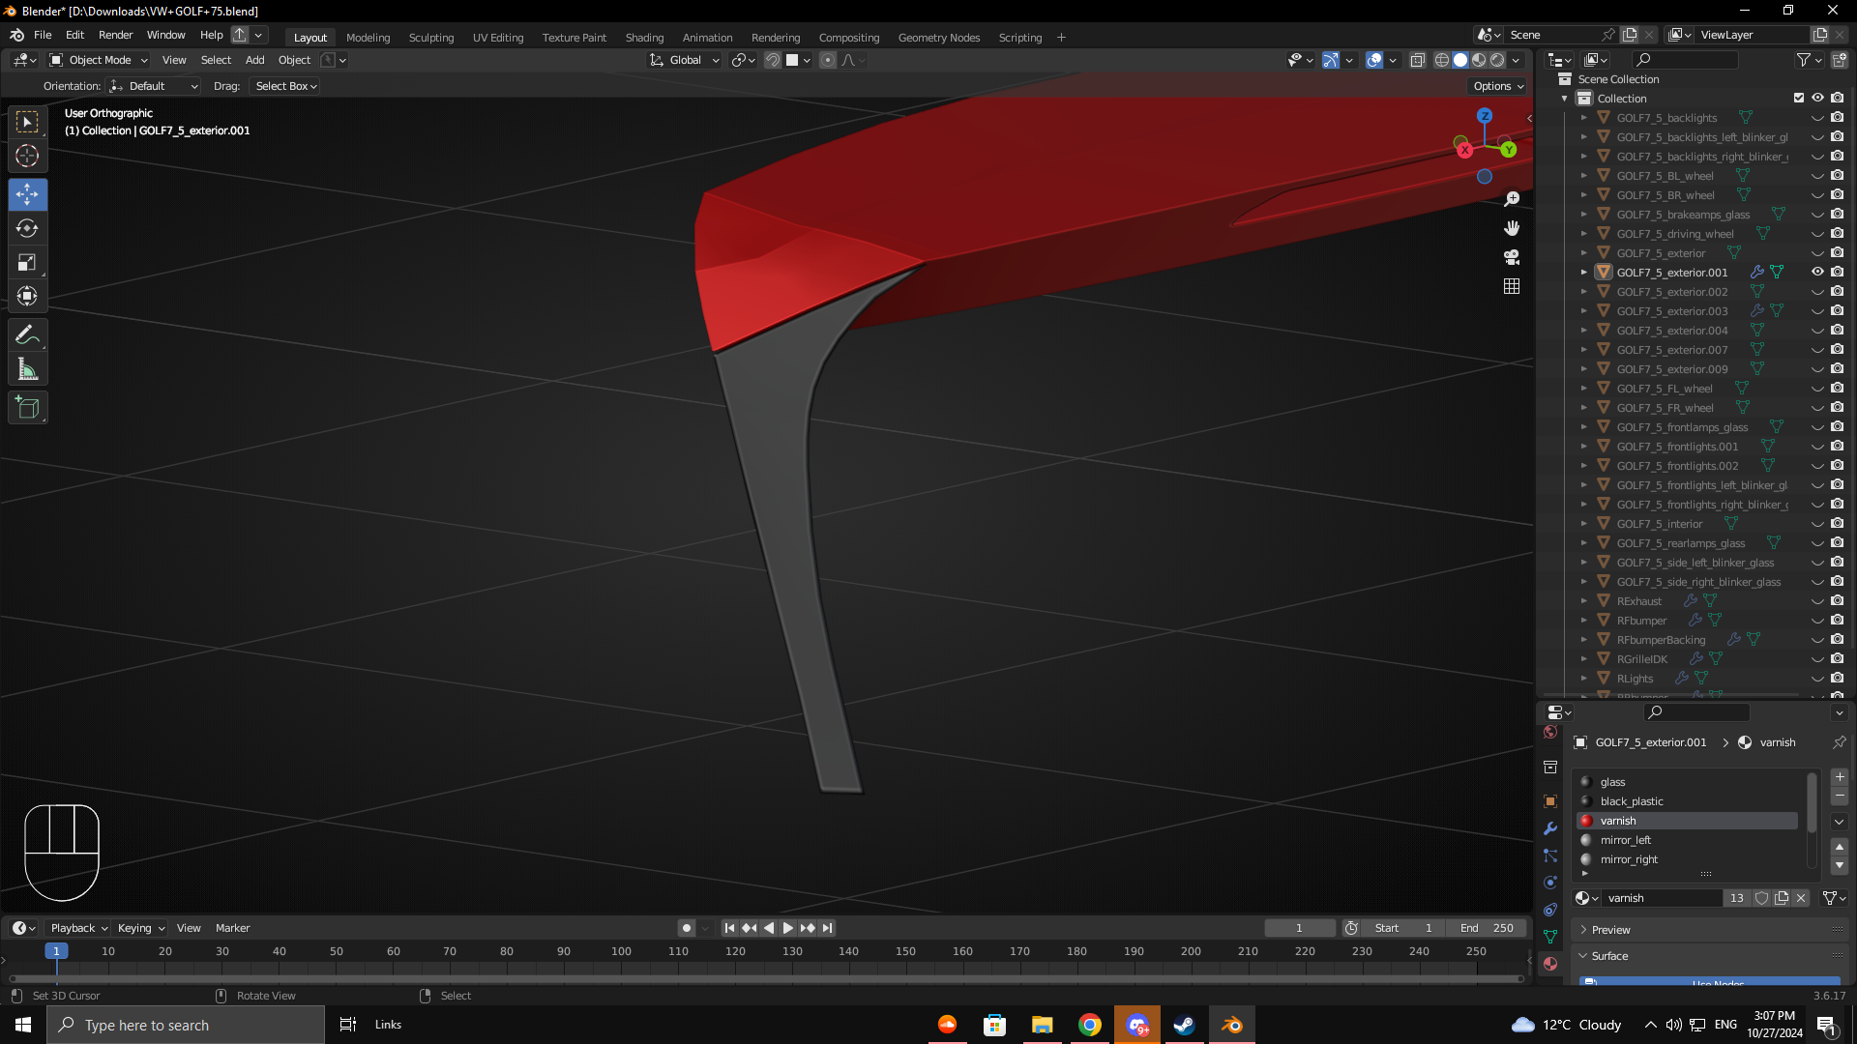Screen dimensions: 1857x1044
Task: Toggle camera view in viewport
Action: point(1512,257)
